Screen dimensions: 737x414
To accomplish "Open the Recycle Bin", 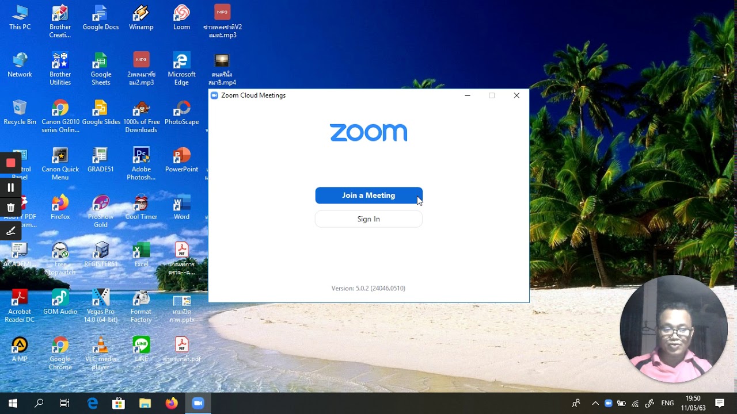I will [20, 113].
